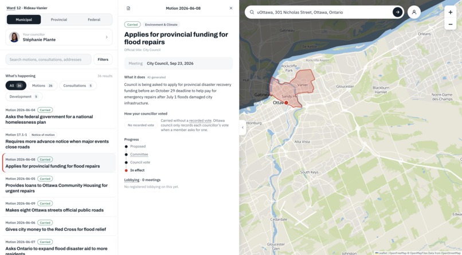Submit address search with arrow button
Image resolution: width=462 pixels, height=255 pixels.
(x=397, y=12)
